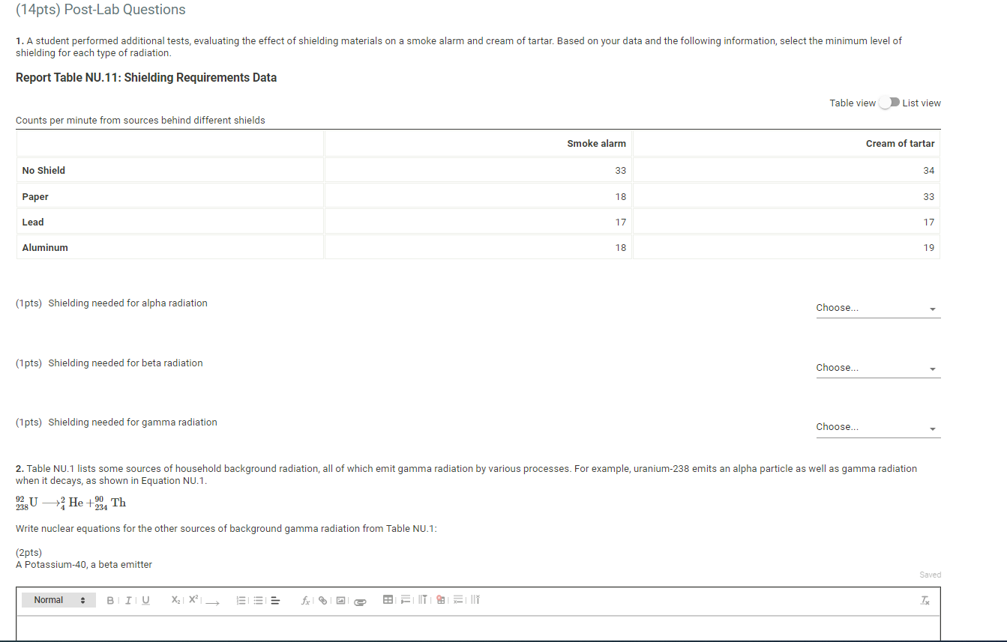Click the List view label
Viewport: 1007px width, 642px height.
tap(922, 103)
